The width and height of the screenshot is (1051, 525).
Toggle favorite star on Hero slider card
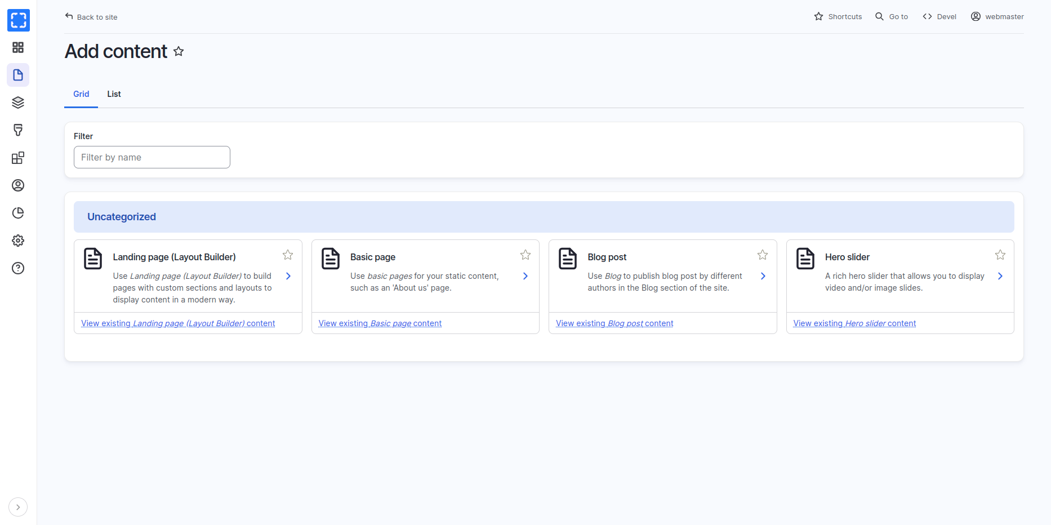tap(1000, 255)
